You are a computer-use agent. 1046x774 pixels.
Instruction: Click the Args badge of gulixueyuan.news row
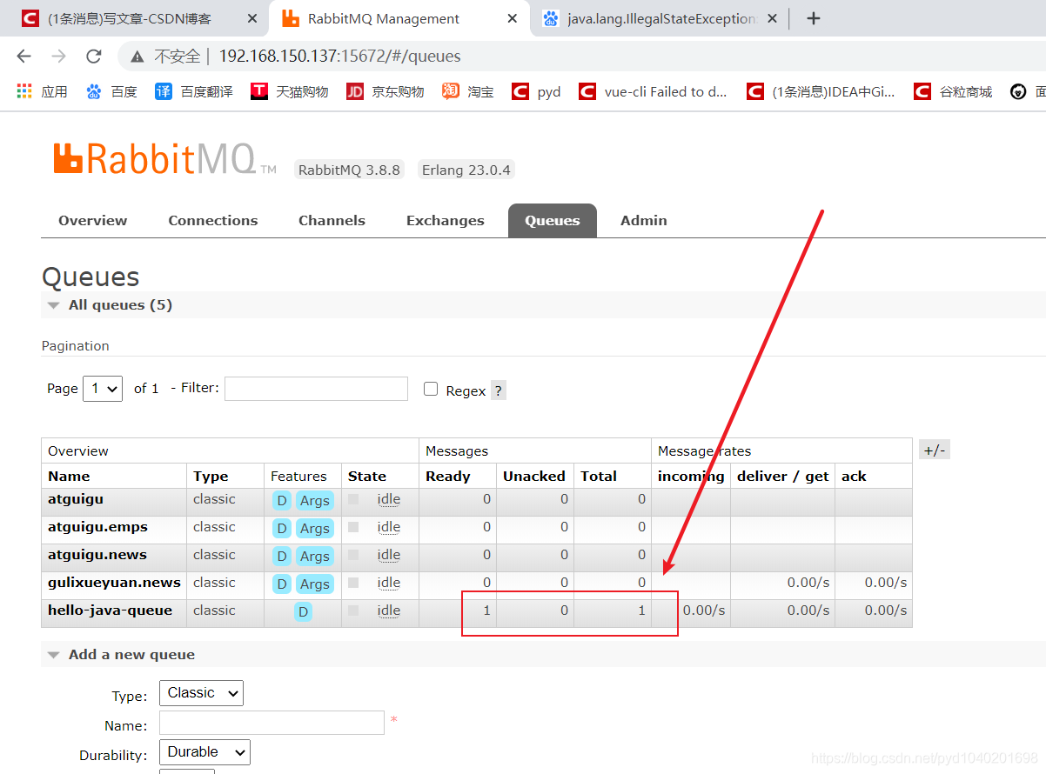click(314, 584)
